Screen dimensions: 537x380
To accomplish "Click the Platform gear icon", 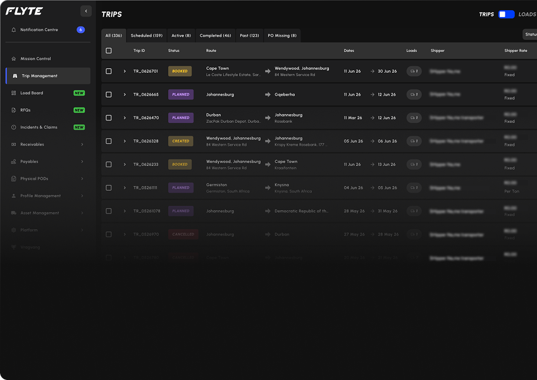I will pos(14,230).
